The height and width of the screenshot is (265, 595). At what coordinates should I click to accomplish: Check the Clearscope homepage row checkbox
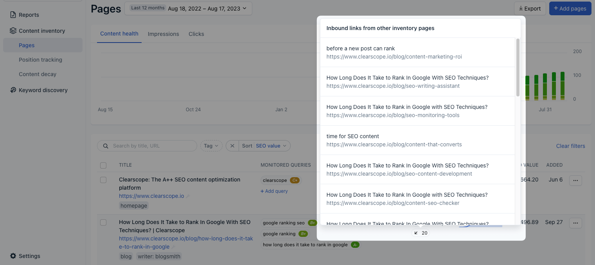(103, 180)
